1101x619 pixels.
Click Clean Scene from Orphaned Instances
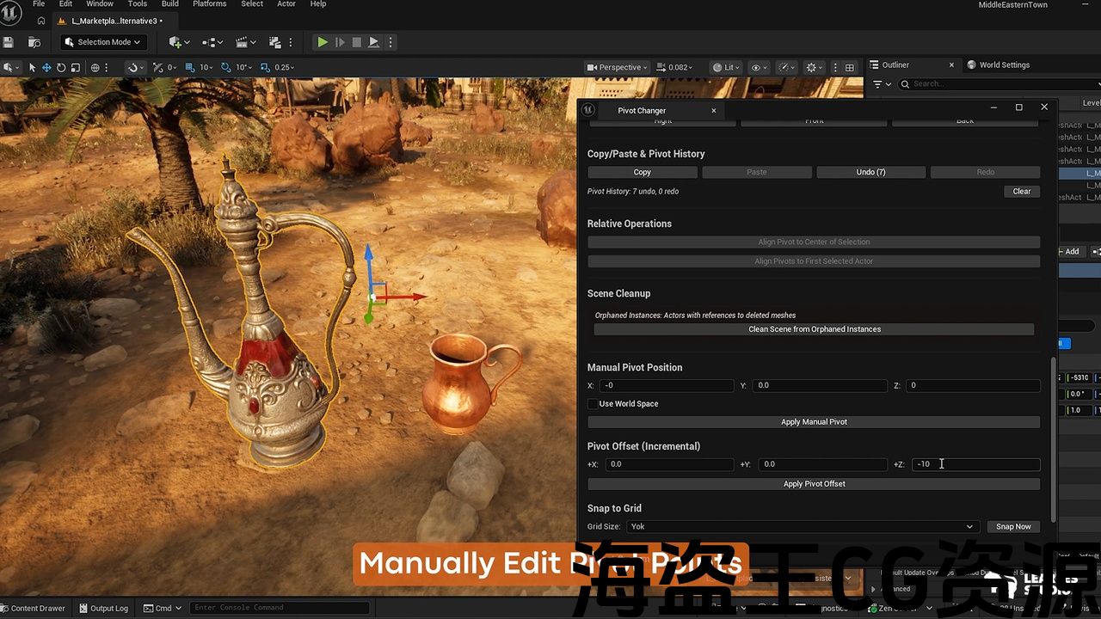814,329
